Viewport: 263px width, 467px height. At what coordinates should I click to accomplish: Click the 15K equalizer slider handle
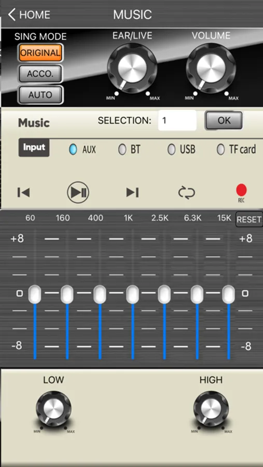(228, 294)
